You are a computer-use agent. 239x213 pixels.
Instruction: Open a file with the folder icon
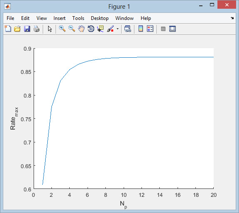[17, 29]
